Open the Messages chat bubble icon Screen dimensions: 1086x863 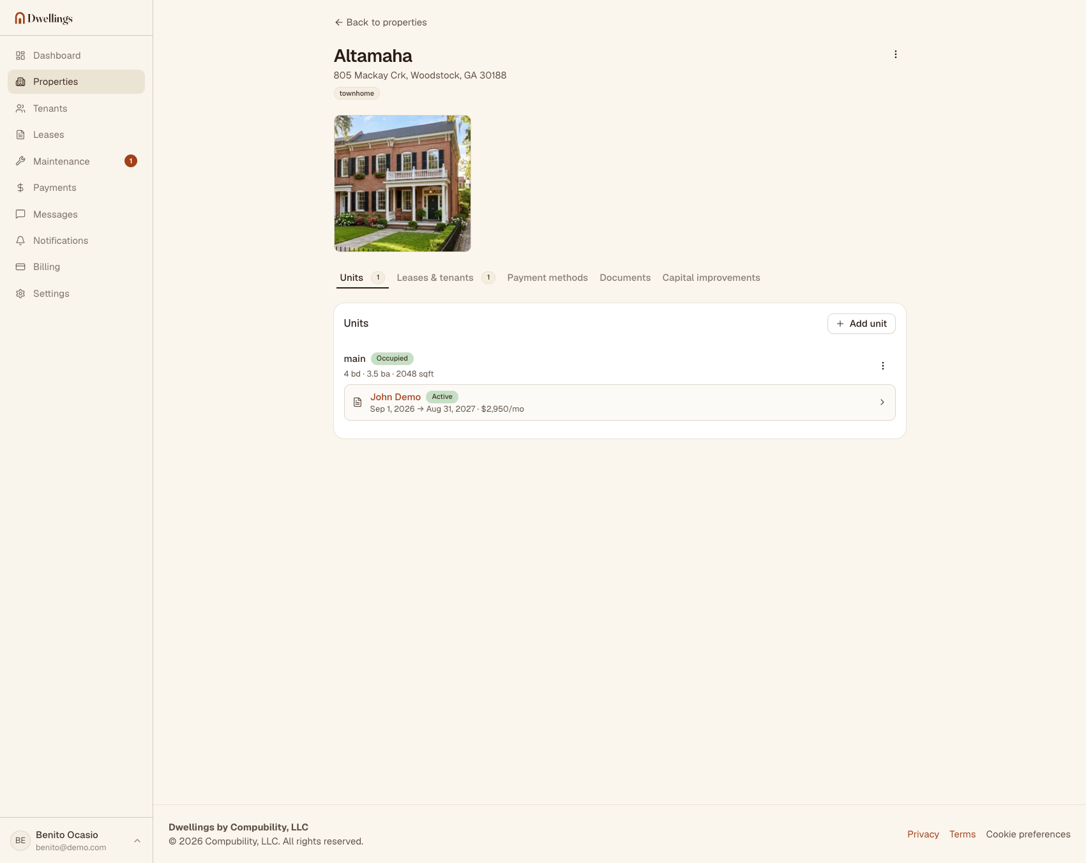pyautogui.click(x=20, y=214)
